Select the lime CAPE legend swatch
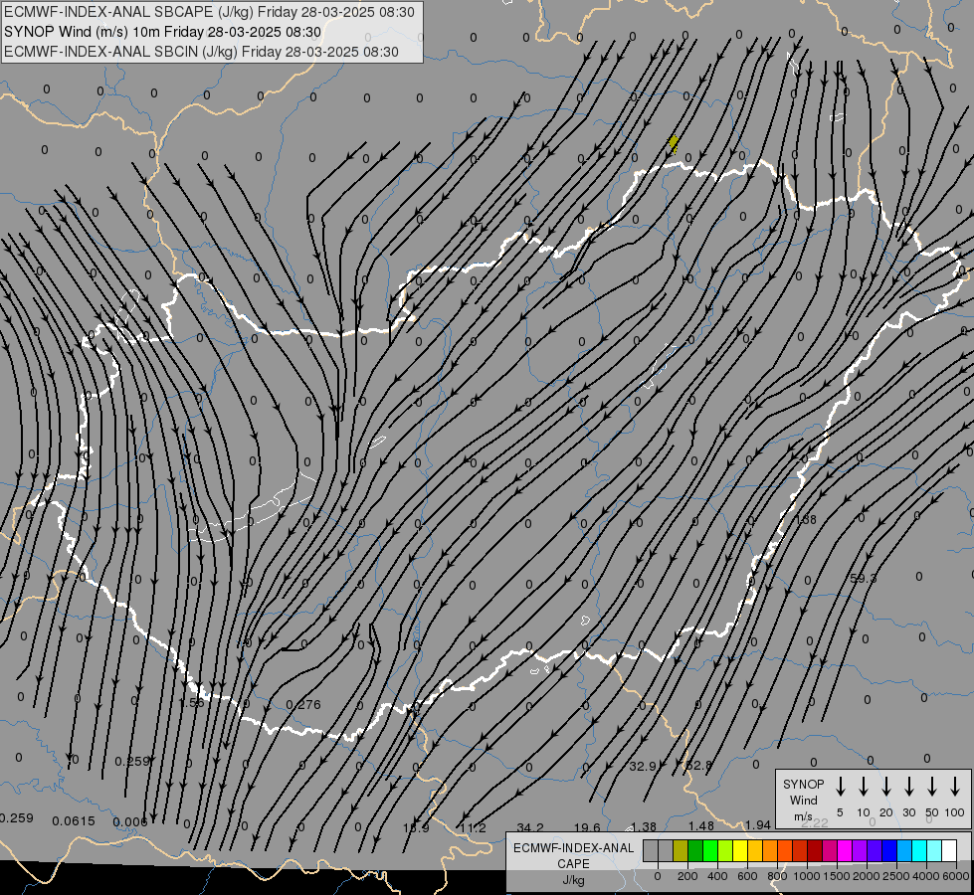The image size is (974, 895). tap(725, 850)
